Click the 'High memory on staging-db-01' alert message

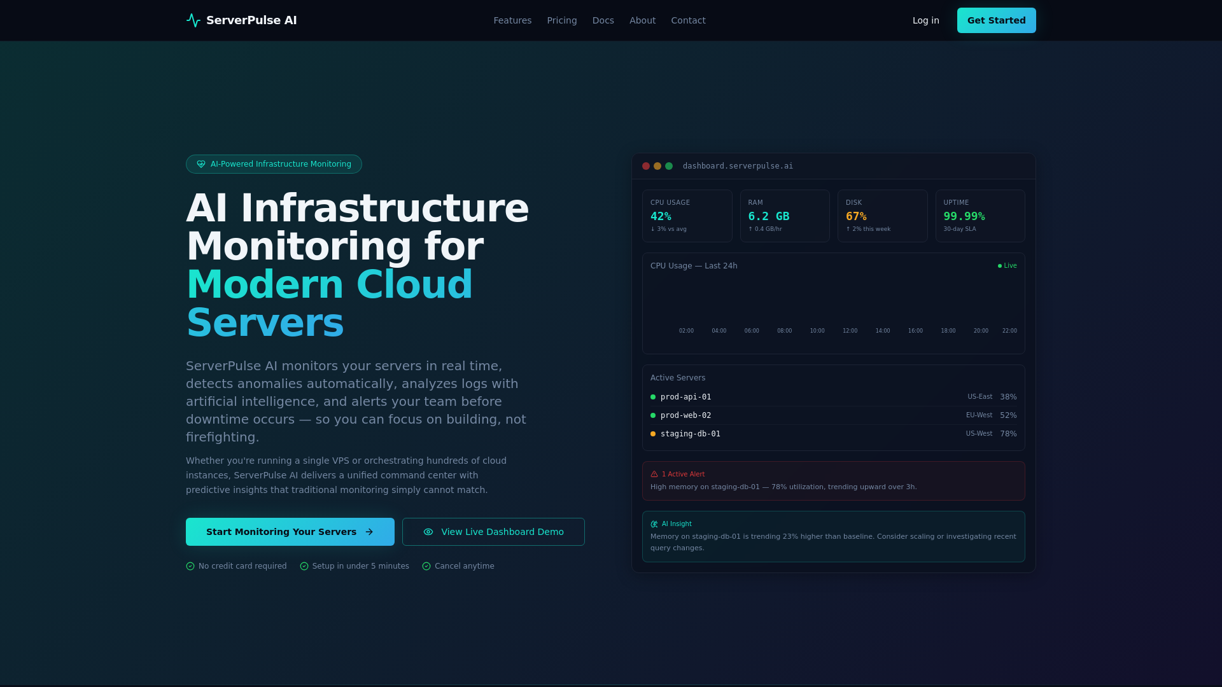click(x=783, y=487)
